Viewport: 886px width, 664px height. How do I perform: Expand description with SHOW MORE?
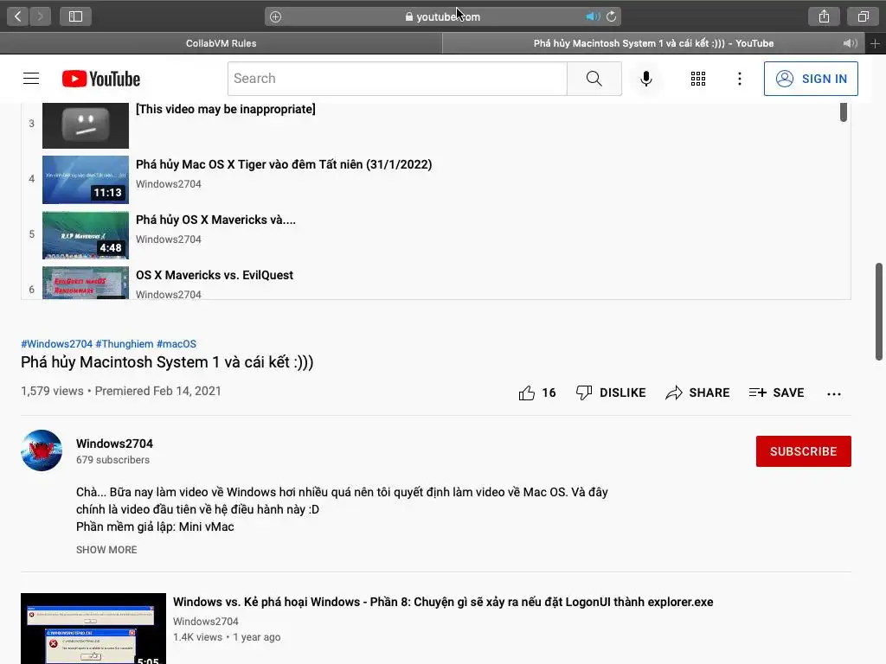pos(106,550)
